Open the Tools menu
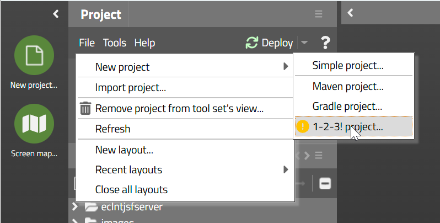Image resolution: width=440 pixels, height=223 pixels. [115, 43]
